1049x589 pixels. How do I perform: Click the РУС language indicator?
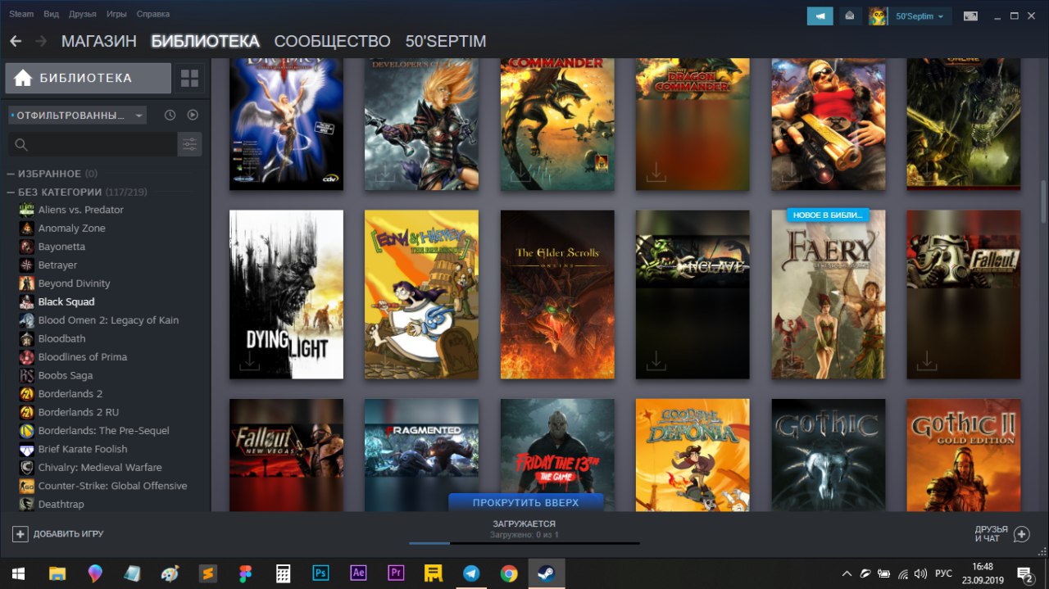(943, 573)
